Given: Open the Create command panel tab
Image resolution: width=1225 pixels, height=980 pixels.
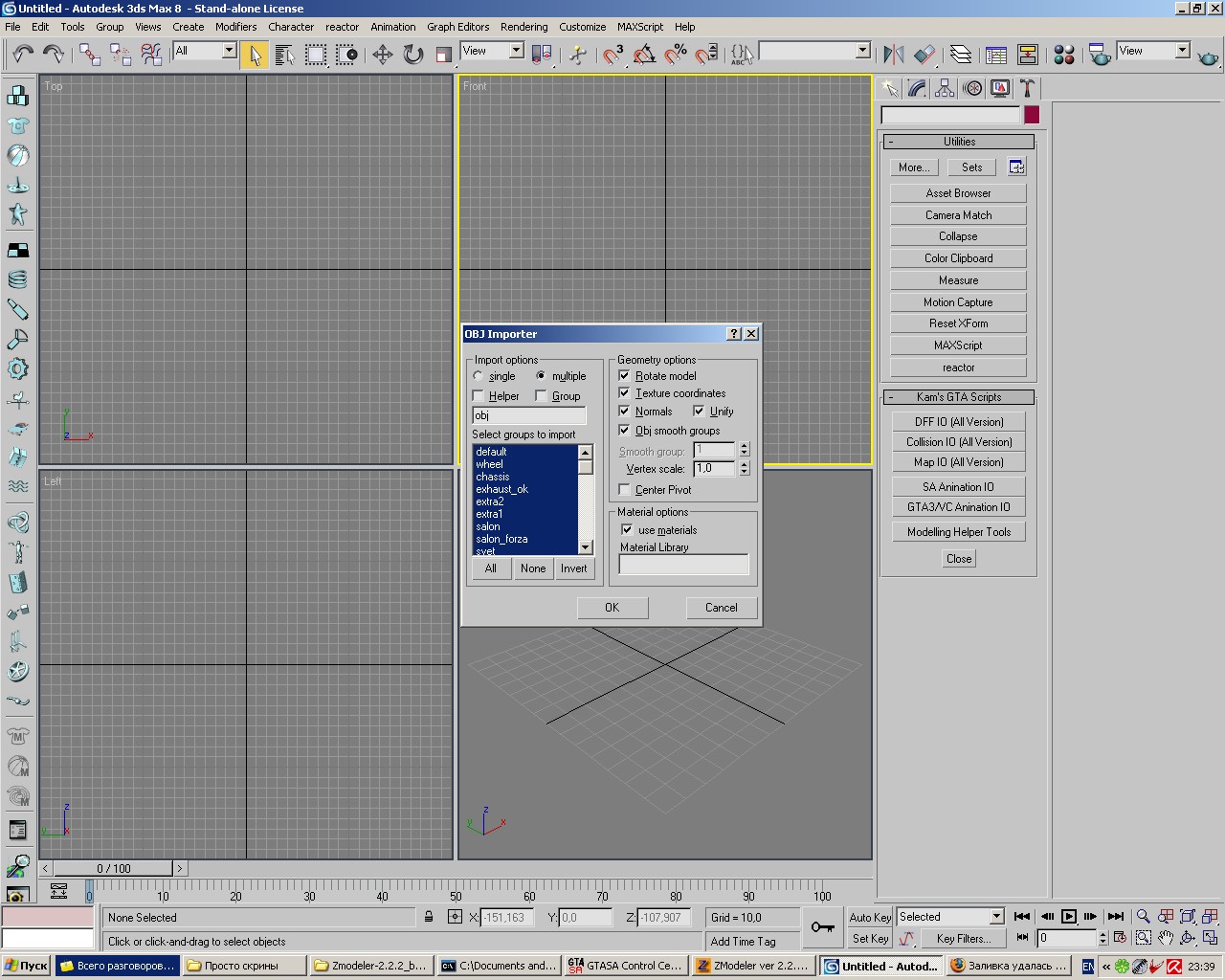Looking at the screenshot, I should [x=890, y=88].
